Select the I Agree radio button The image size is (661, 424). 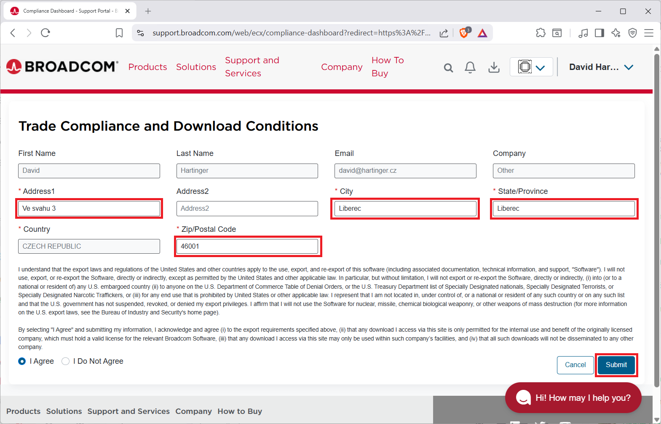22,361
